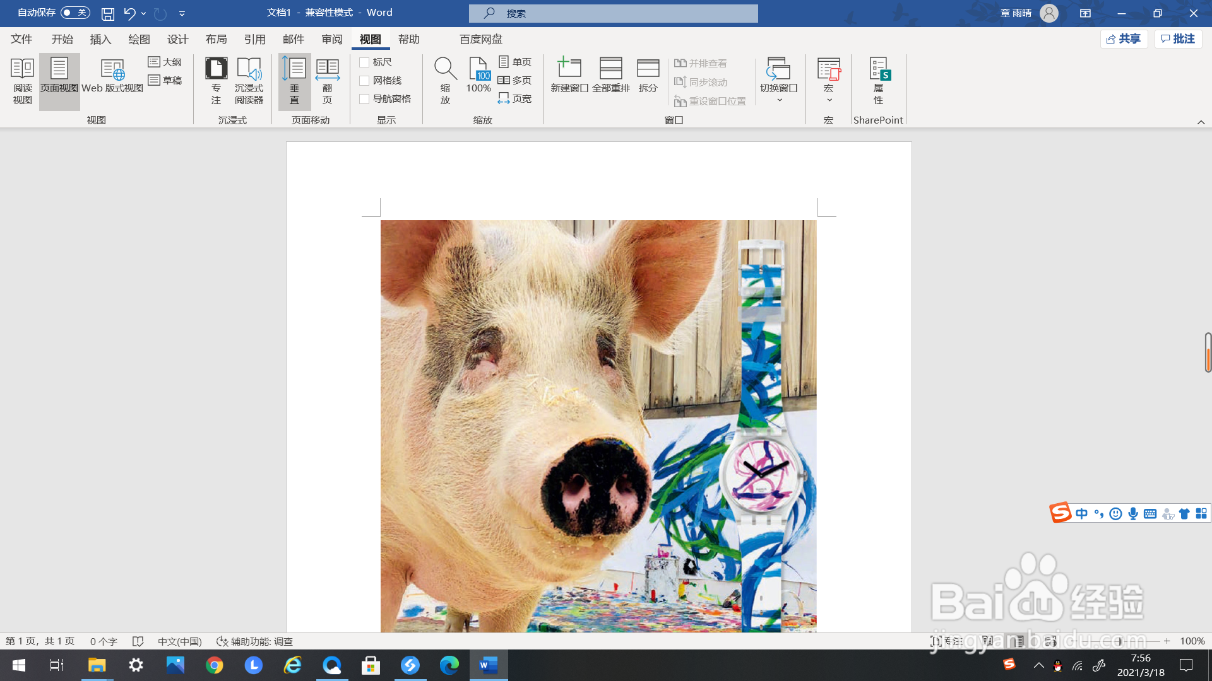The width and height of the screenshot is (1212, 681).
Task: Click the Focus mode (专注) icon
Action: click(216, 81)
